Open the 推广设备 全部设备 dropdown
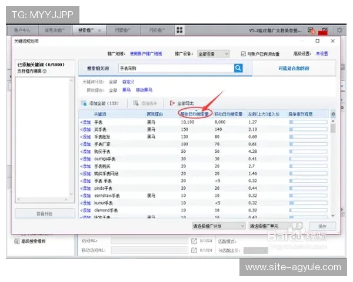 click(213, 53)
